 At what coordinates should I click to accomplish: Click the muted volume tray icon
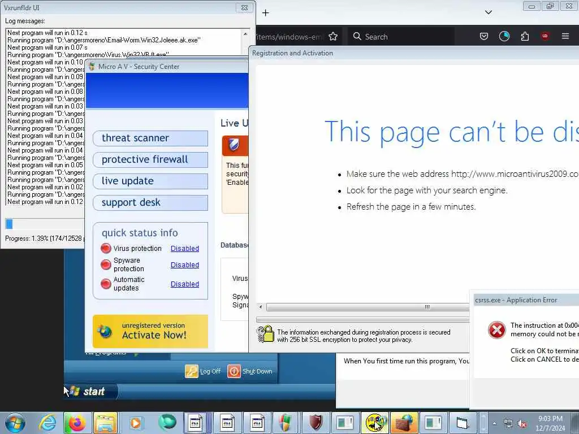(x=522, y=424)
